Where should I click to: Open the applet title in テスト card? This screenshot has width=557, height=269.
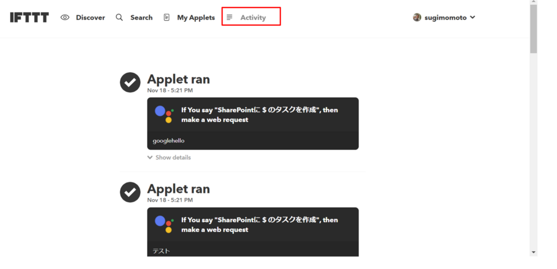[259, 224]
